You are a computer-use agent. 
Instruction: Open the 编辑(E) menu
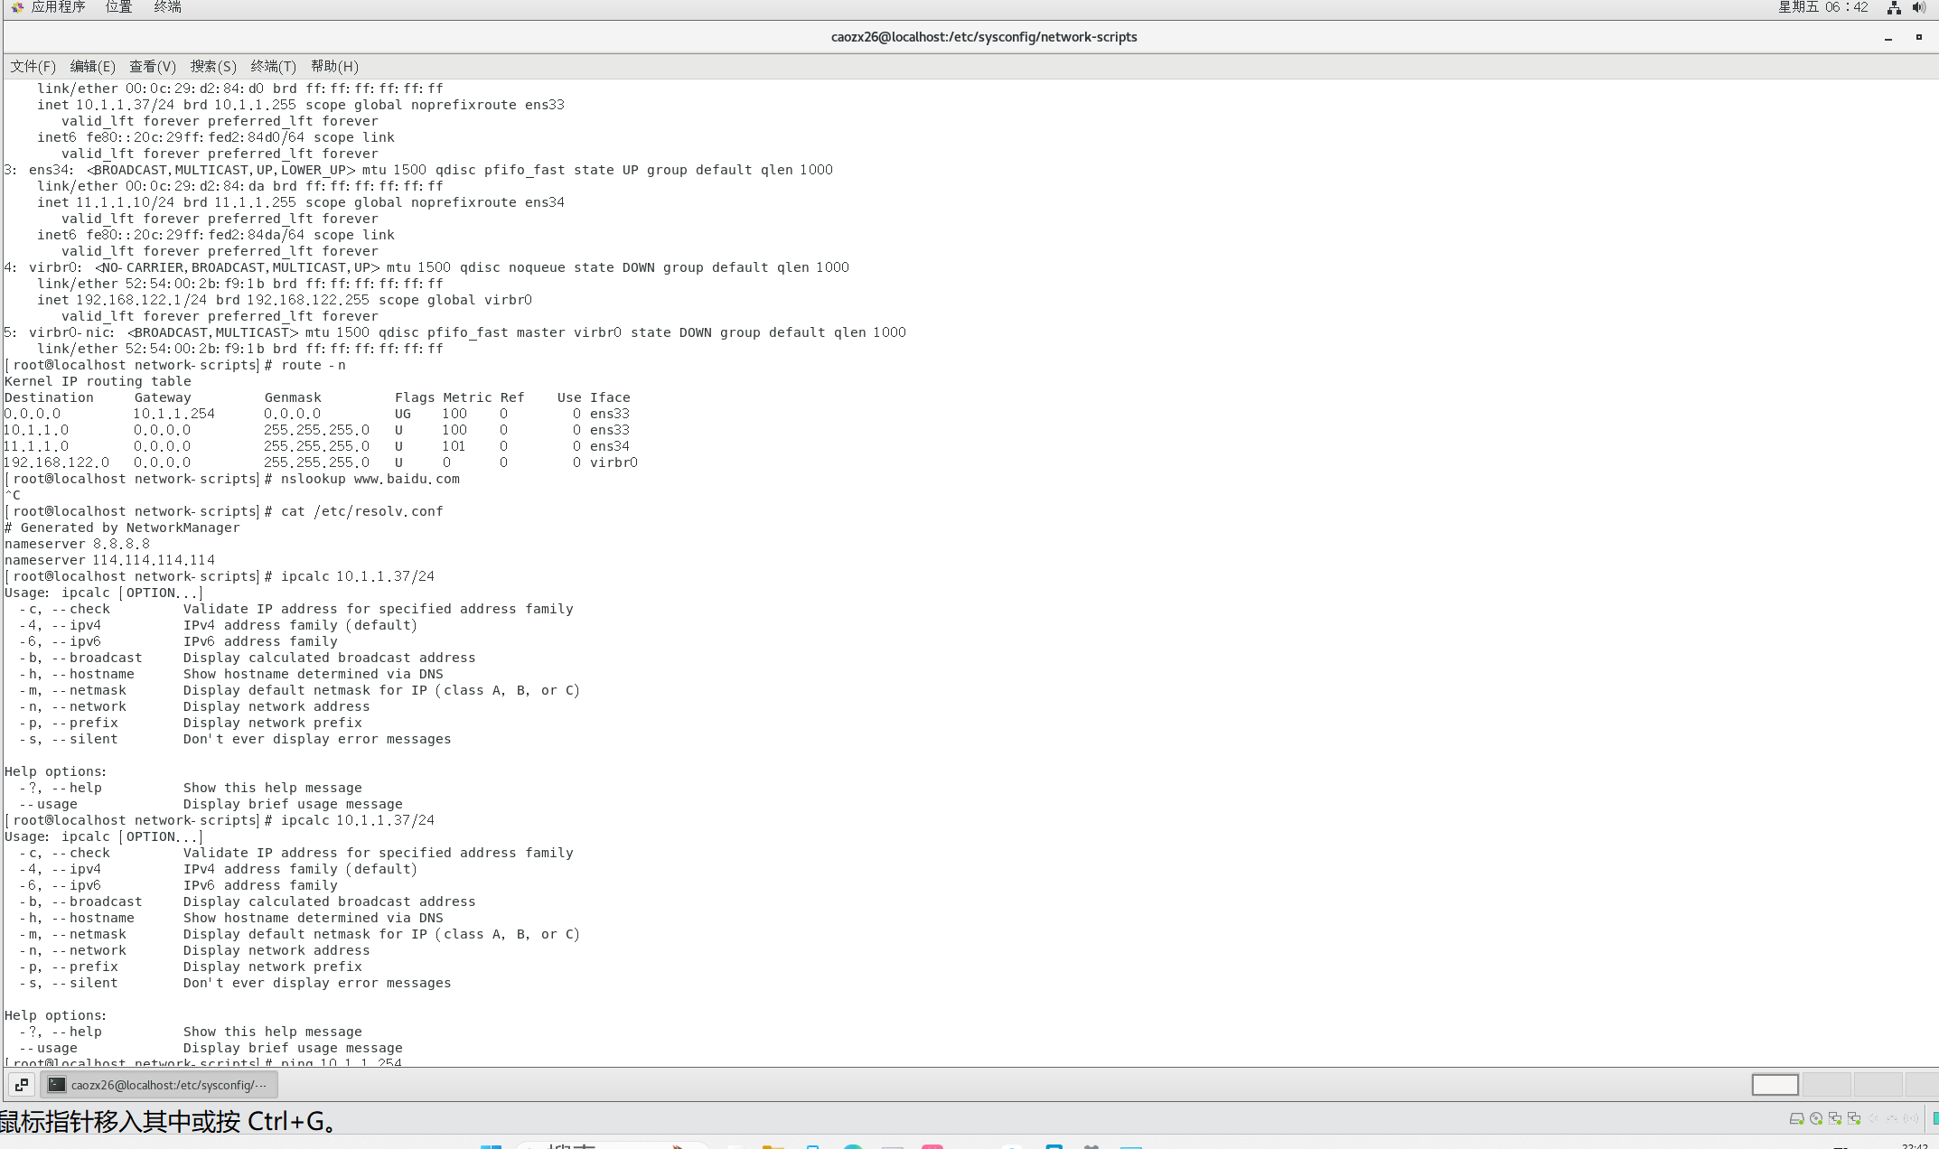[92, 66]
